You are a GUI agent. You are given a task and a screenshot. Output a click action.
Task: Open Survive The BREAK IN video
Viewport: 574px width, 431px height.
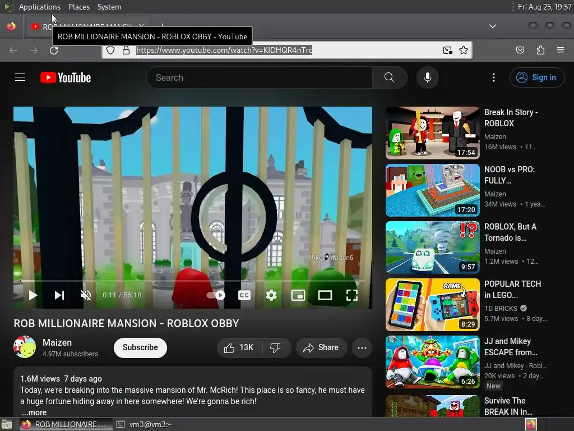click(432, 406)
